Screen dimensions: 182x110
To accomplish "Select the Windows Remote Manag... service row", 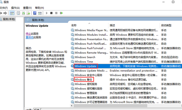I will pyautogui.click(x=126, y=53).
